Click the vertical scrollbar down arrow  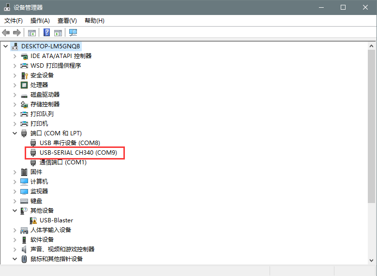point(371,260)
